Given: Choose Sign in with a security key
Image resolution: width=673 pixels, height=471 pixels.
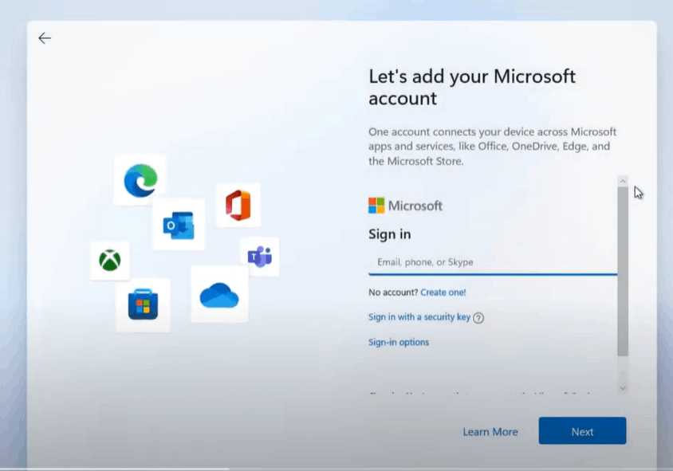Looking at the screenshot, I should click(419, 317).
